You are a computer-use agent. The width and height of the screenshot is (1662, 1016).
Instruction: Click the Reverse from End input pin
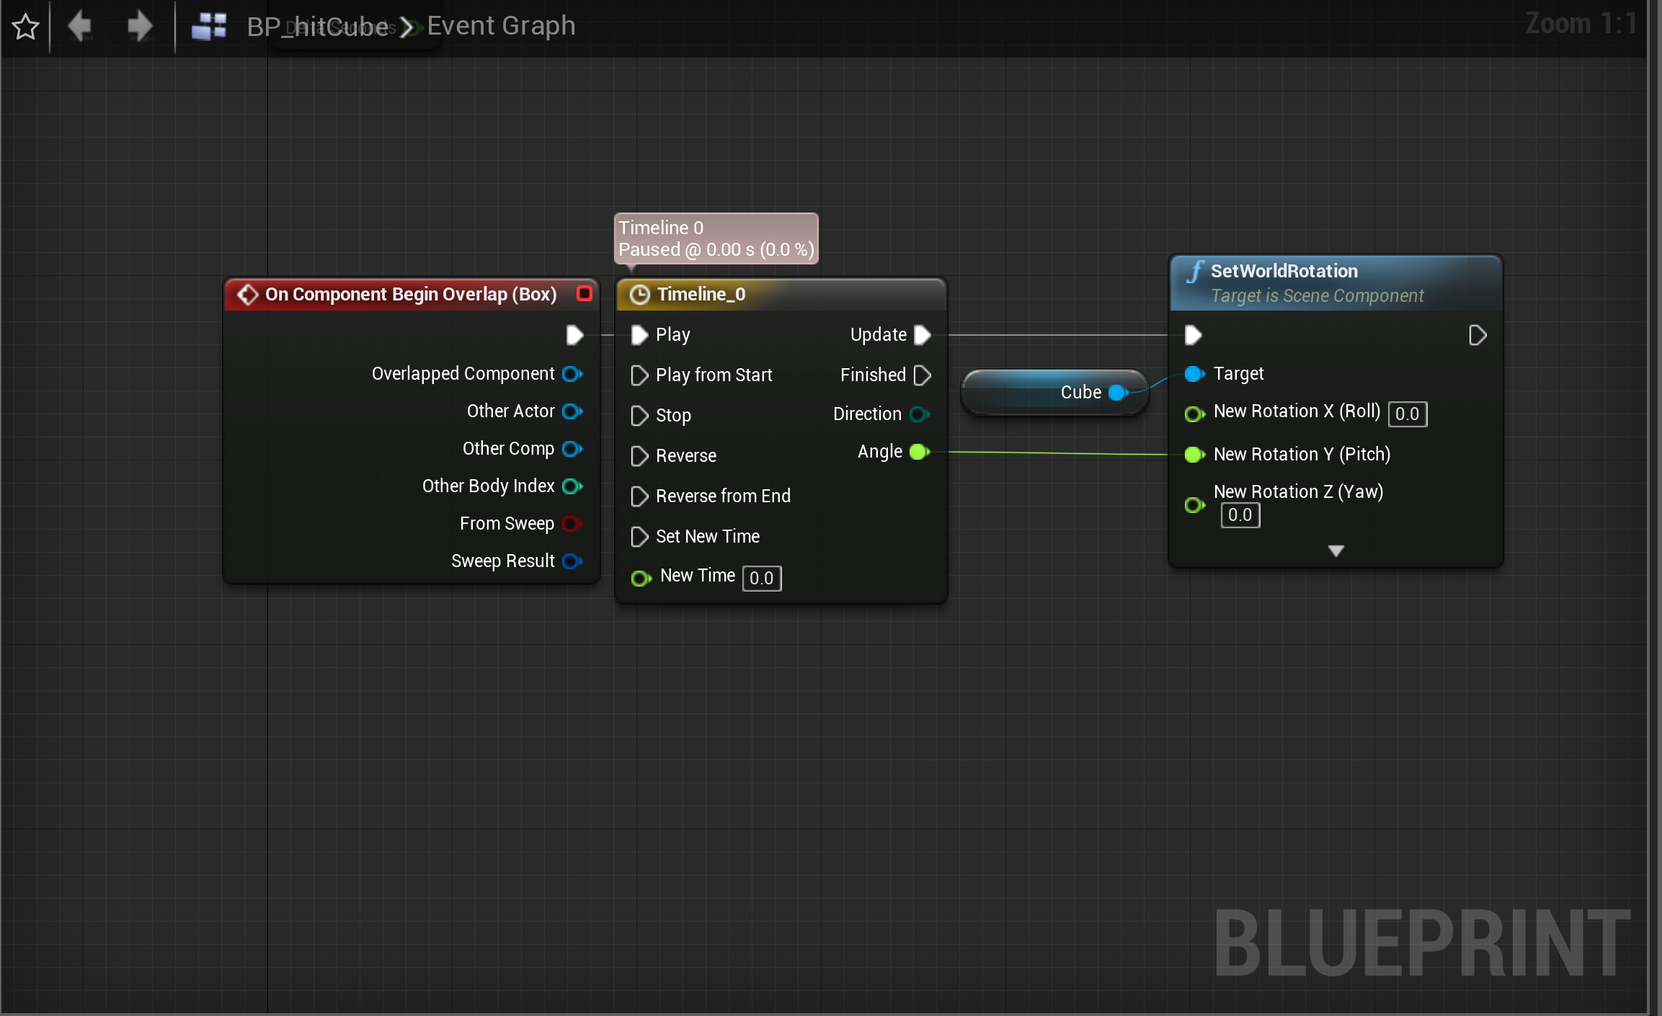(639, 496)
